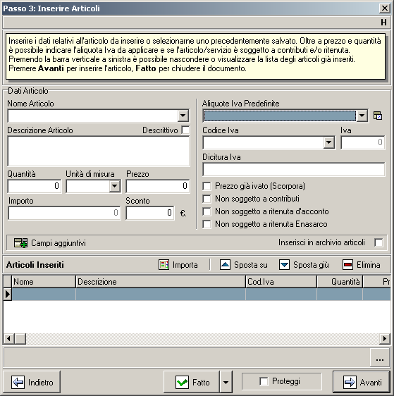Click the Sconto input field
The image size is (394, 396).
point(150,213)
